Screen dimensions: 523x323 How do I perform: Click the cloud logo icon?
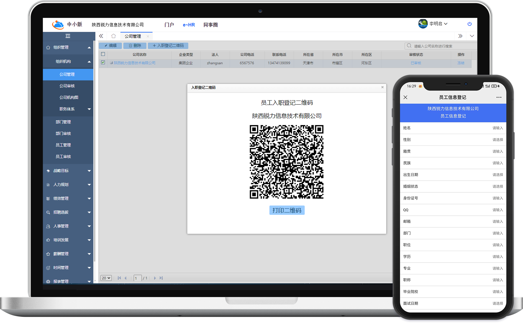pyautogui.click(x=58, y=24)
